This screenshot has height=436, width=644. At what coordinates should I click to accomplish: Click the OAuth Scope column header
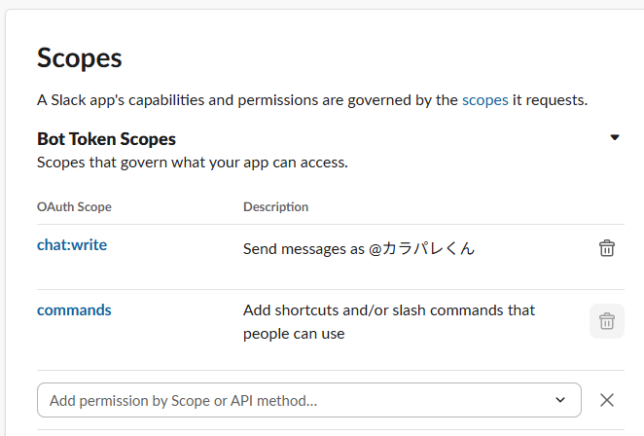point(74,207)
